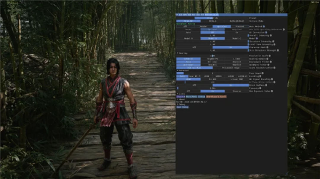
Task: Set Use Exposure Value to Inverse
Action: (237, 91)
